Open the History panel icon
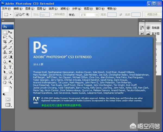 point(142,28)
